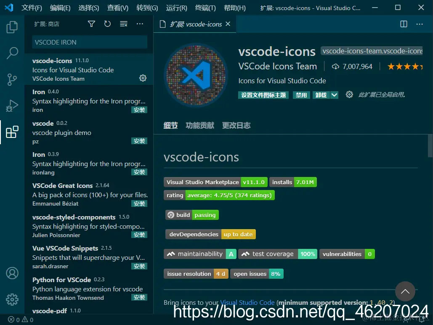Click the vscode-icons extension logo image
The width and height of the screenshot is (433, 325).
tap(196, 75)
